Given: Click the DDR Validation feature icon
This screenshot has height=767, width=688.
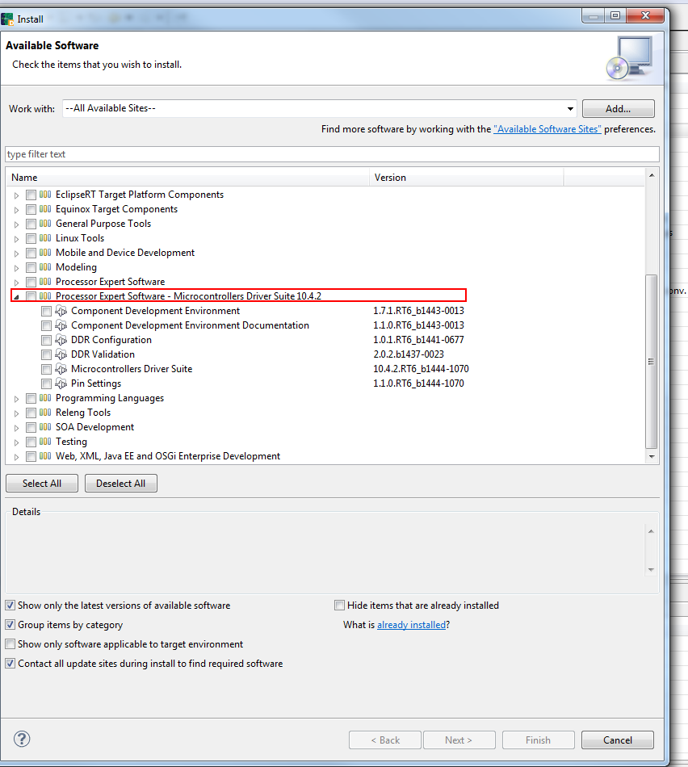Looking at the screenshot, I should pyautogui.click(x=61, y=354).
